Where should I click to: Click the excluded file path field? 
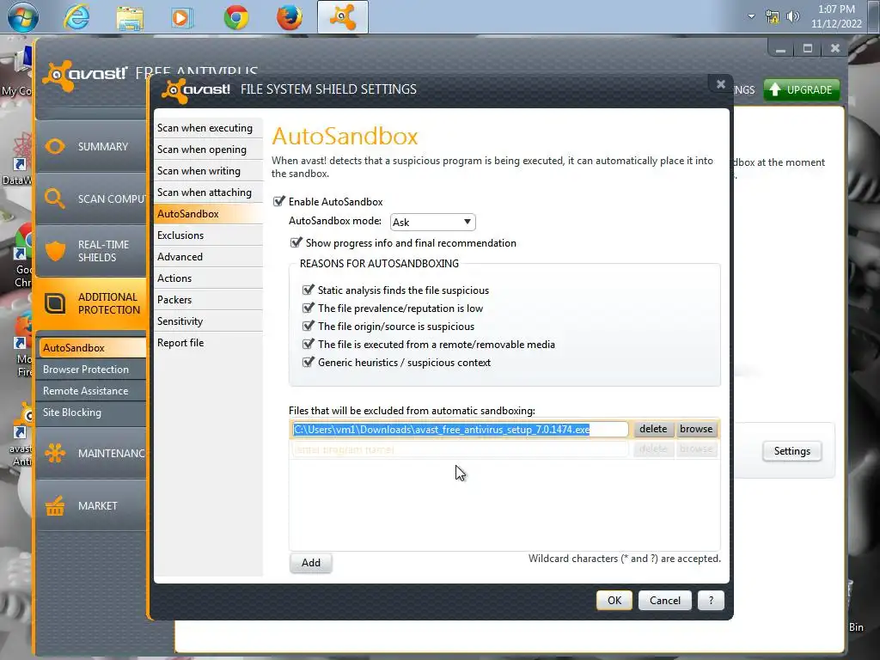pos(460,430)
